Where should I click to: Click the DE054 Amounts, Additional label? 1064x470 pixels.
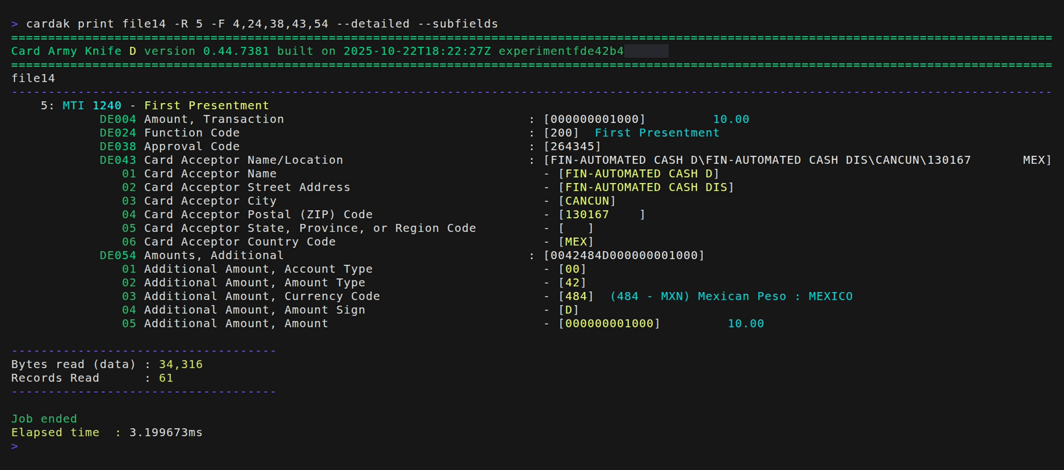point(192,255)
